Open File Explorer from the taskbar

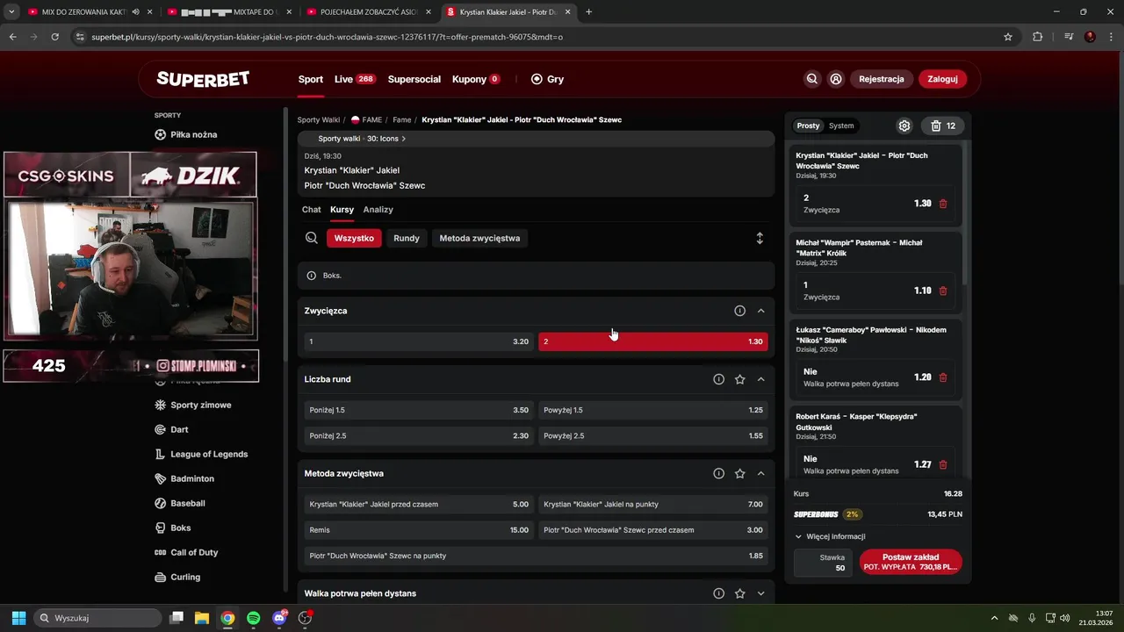(x=202, y=618)
